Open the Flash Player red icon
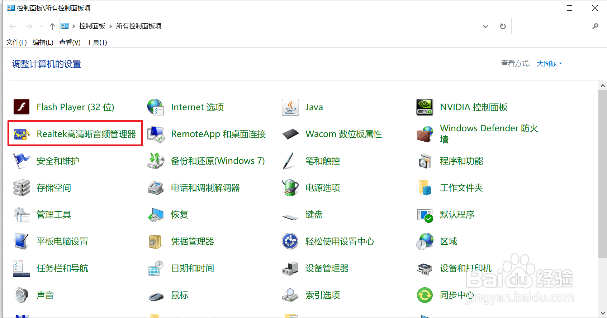This screenshot has height=318, width=607. click(x=22, y=107)
